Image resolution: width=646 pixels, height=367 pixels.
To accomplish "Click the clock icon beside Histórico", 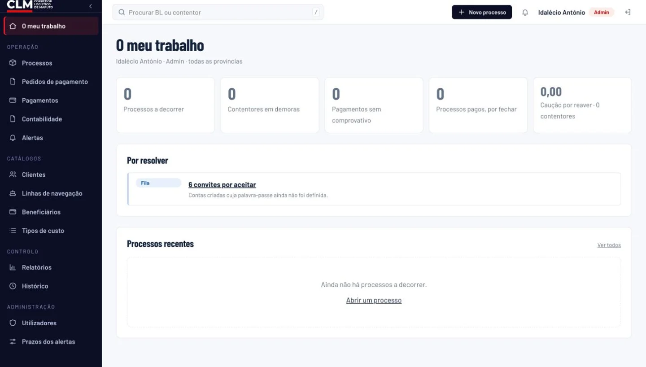I will point(13,286).
